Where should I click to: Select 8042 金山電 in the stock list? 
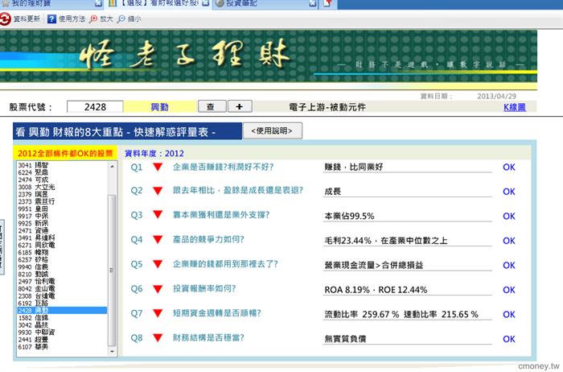[63, 288]
